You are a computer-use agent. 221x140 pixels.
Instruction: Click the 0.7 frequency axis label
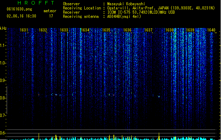click(x=3, y=115)
